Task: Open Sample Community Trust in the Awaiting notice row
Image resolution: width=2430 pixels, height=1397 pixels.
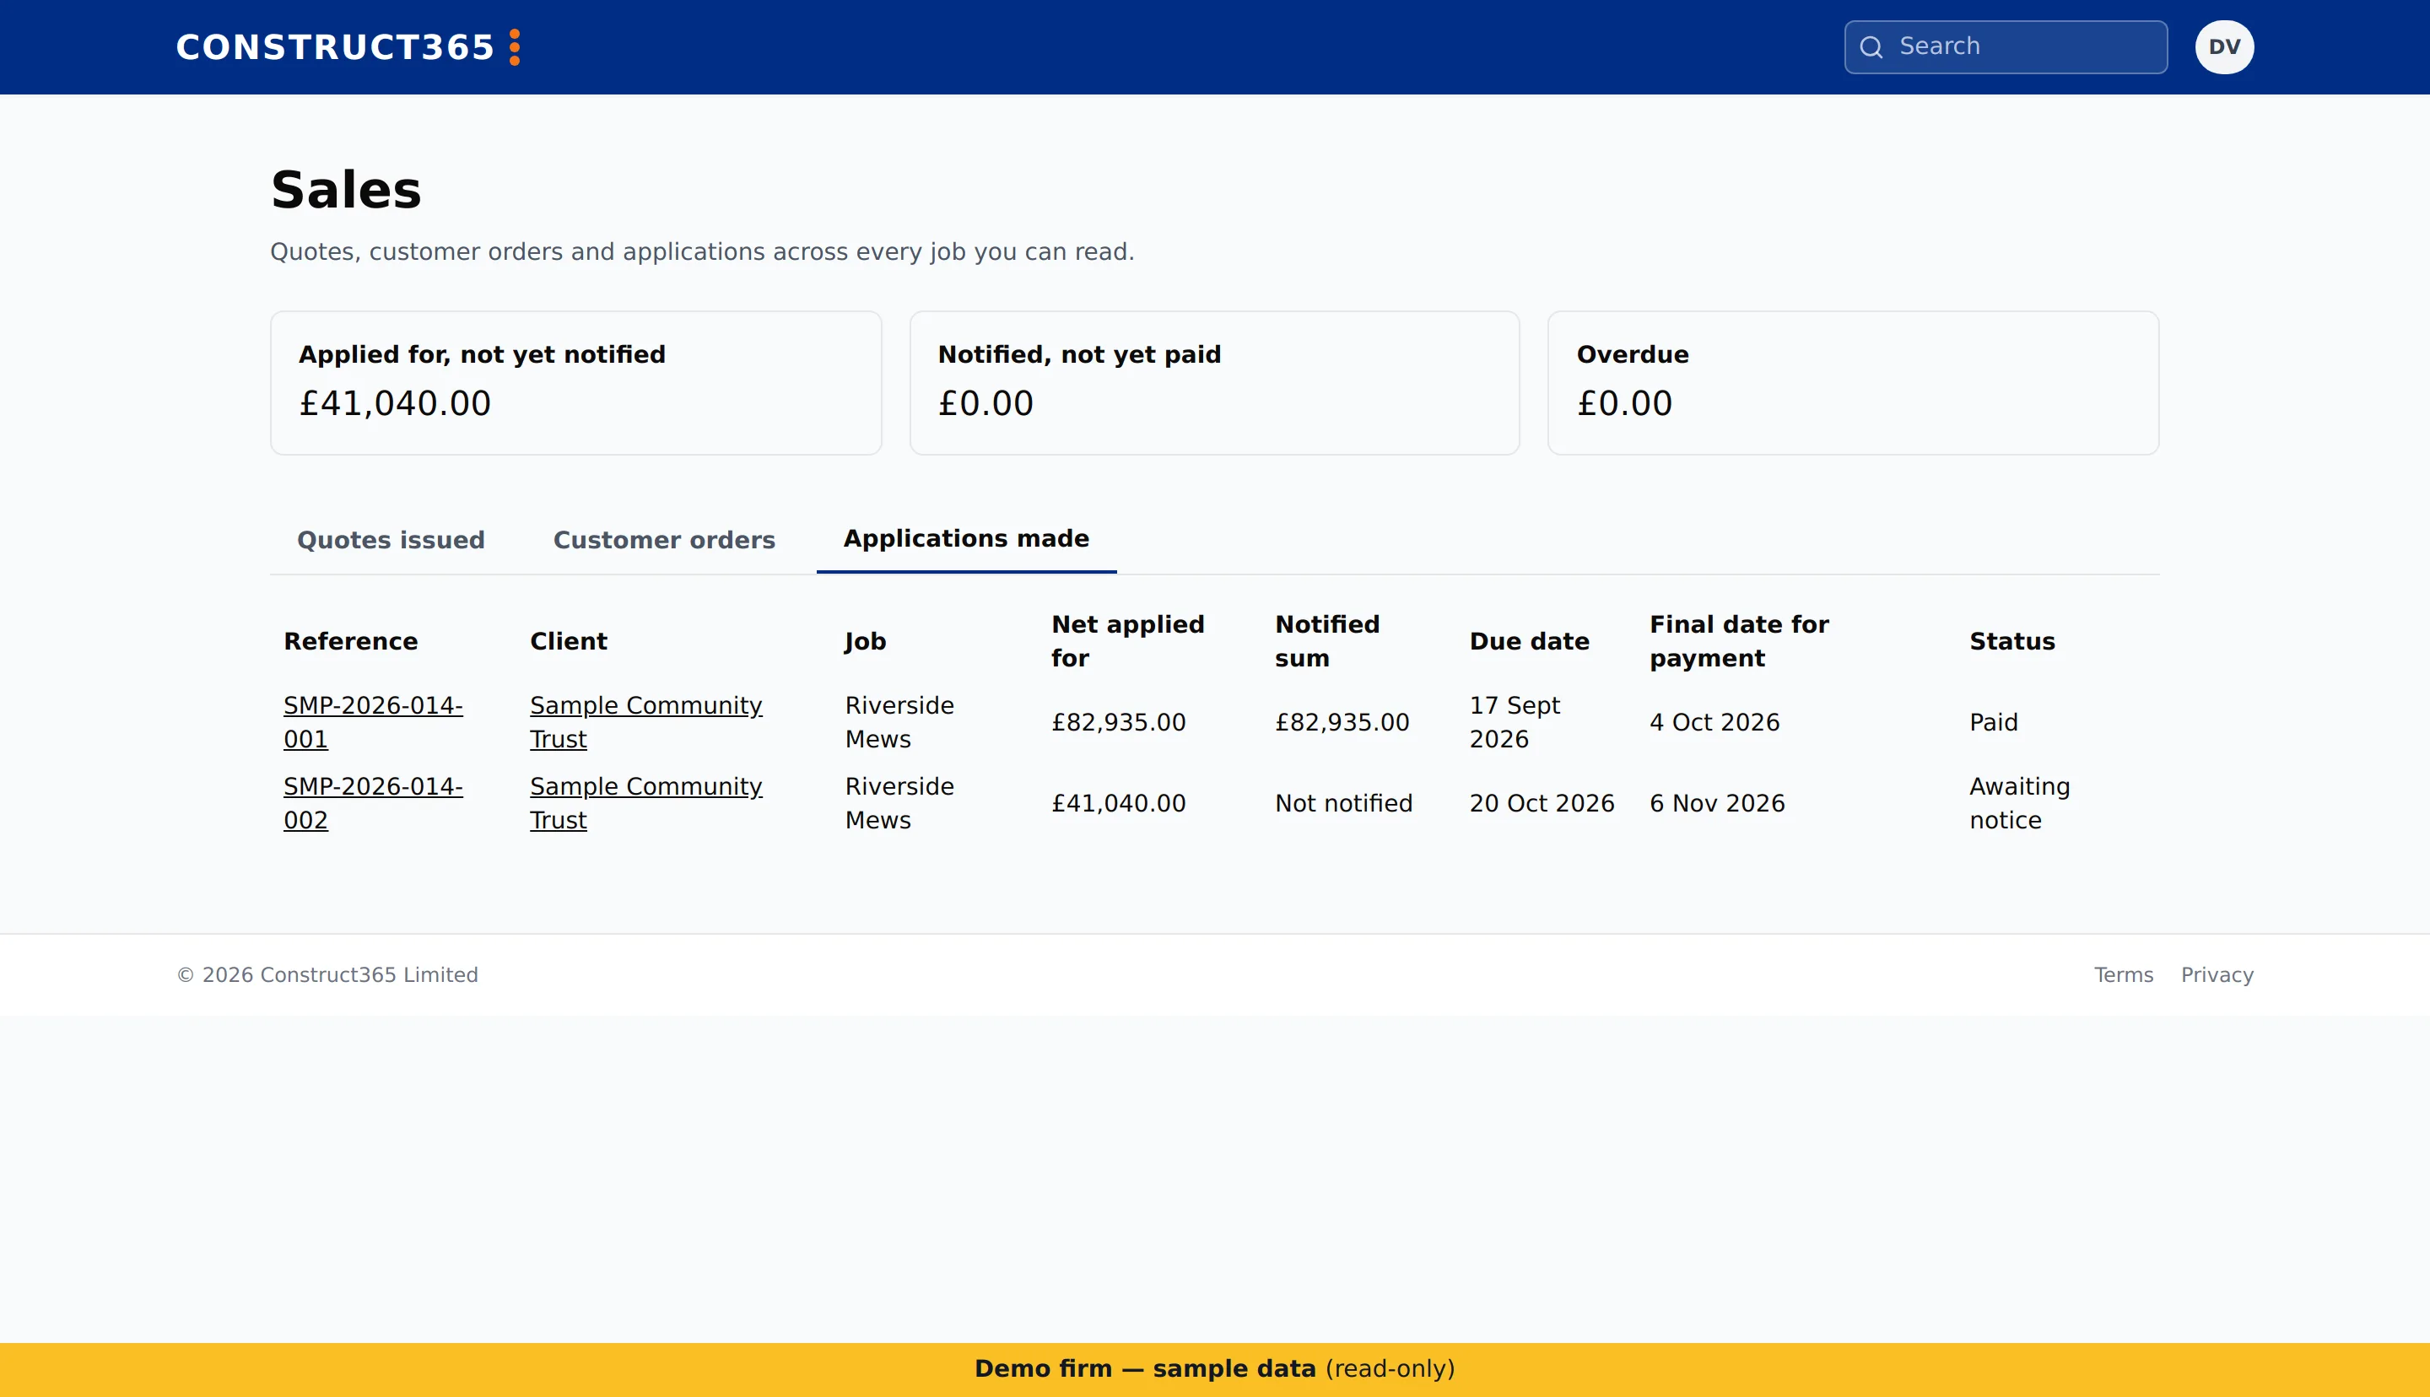Action: pos(645,803)
